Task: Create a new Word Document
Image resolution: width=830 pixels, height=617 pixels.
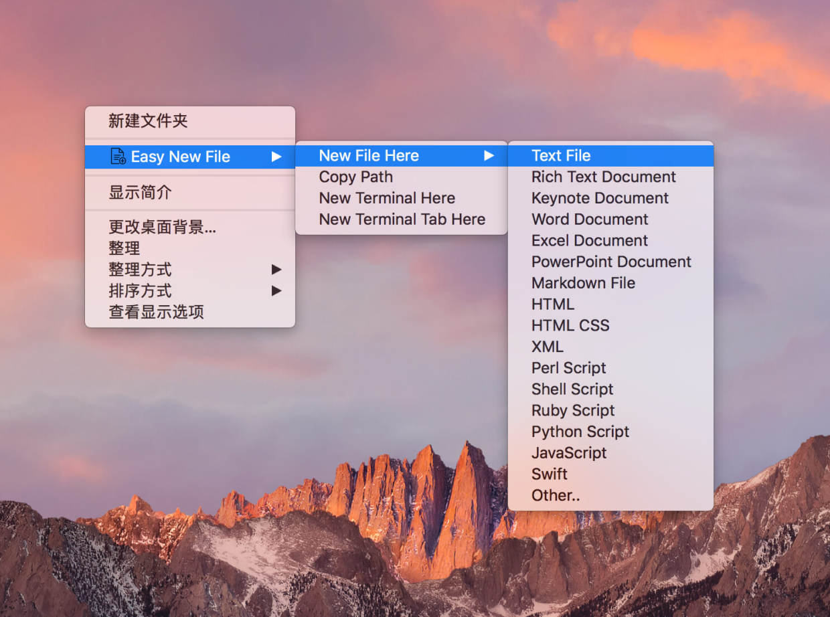Action: [610, 219]
